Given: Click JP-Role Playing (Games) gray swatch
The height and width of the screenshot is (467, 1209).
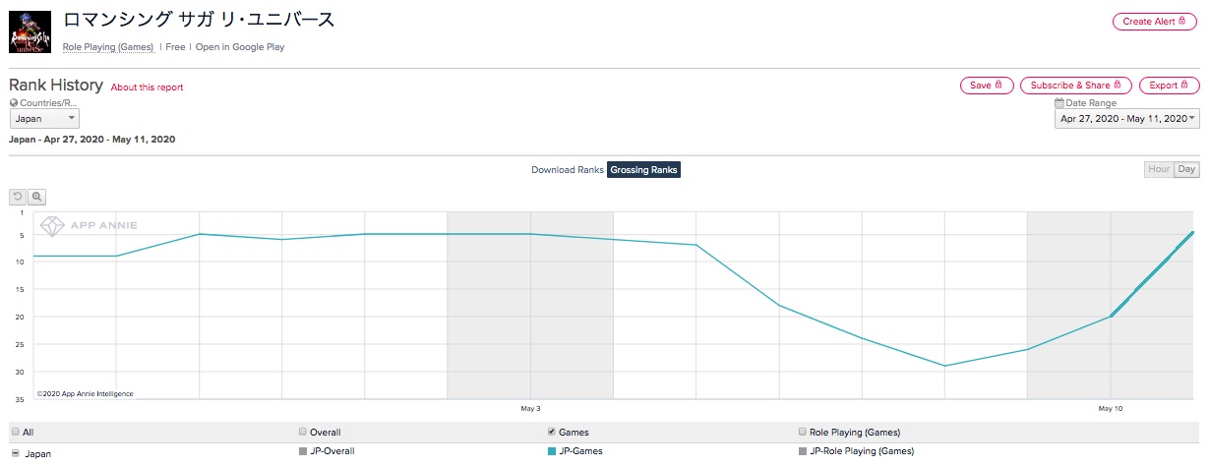Looking at the screenshot, I should [801, 451].
